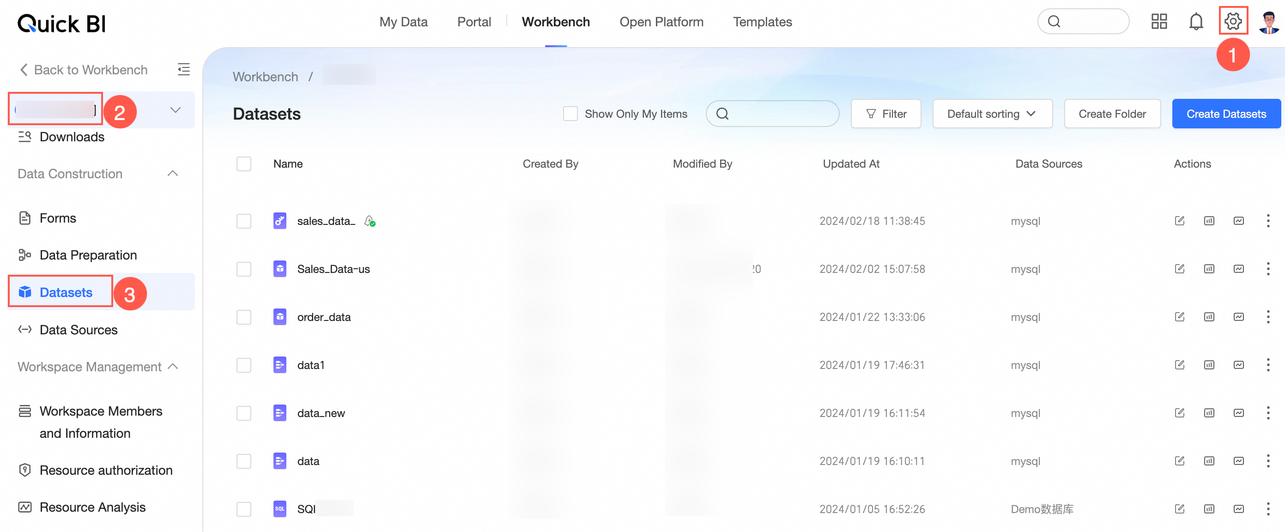
Task: Click create dashboard icon for order_data
Action: tap(1209, 317)
